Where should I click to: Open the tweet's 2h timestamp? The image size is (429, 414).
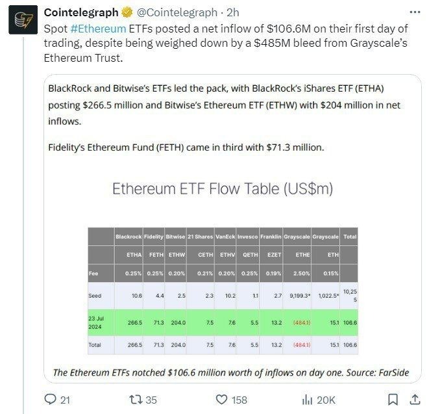point(232,12)
